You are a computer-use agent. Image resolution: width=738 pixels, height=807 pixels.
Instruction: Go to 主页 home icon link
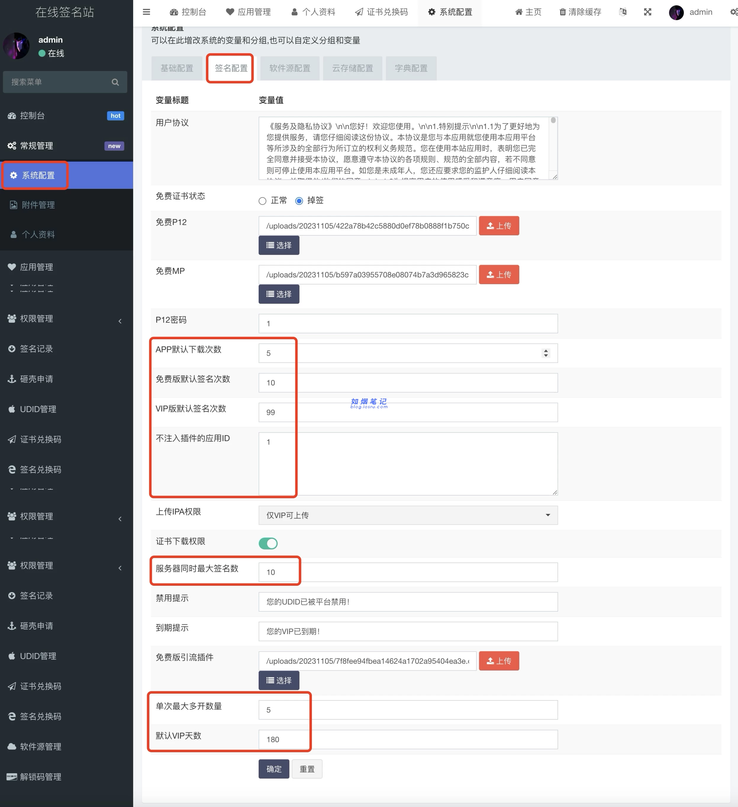528,12
